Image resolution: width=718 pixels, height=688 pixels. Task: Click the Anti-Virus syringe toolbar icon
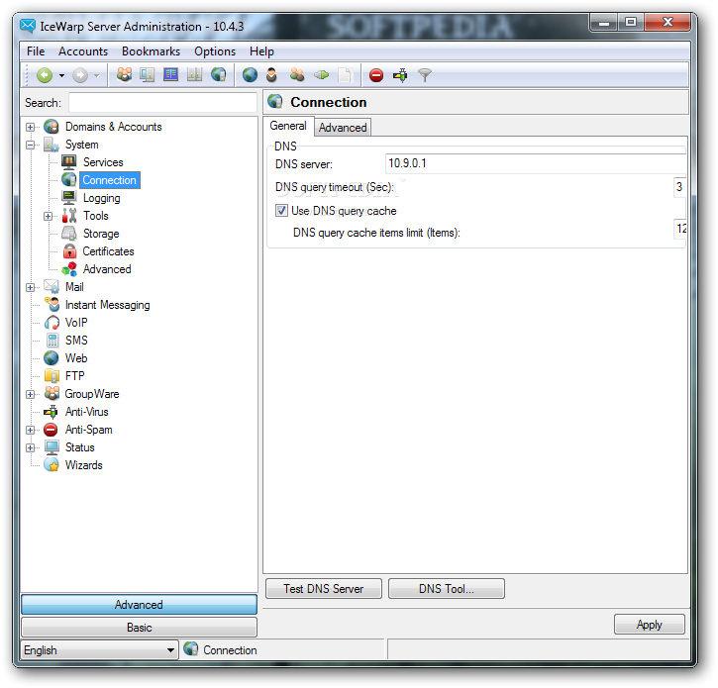pyautogui.click(x=400, y=75)
